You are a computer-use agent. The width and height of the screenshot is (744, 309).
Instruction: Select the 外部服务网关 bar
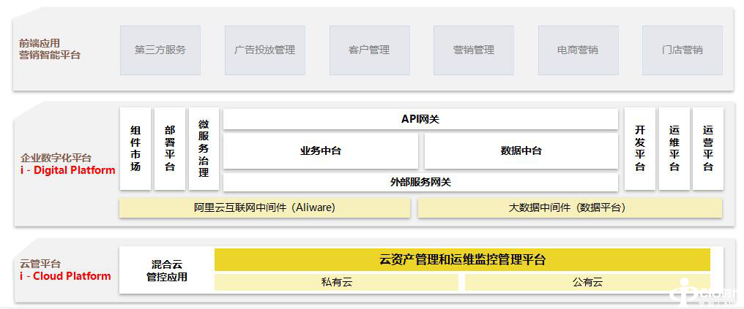tap(420, 182)
